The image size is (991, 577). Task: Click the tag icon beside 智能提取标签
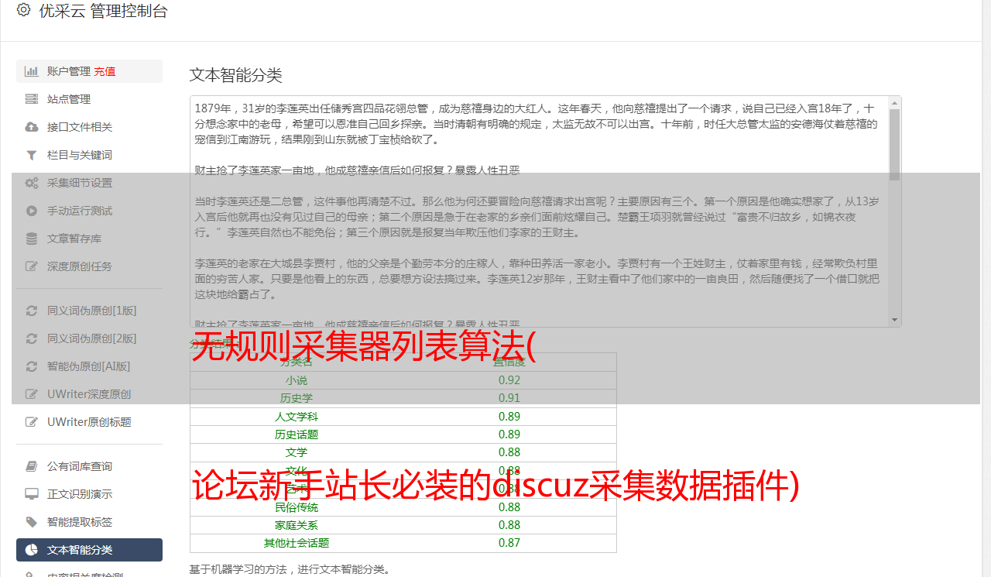click(32, 522)
